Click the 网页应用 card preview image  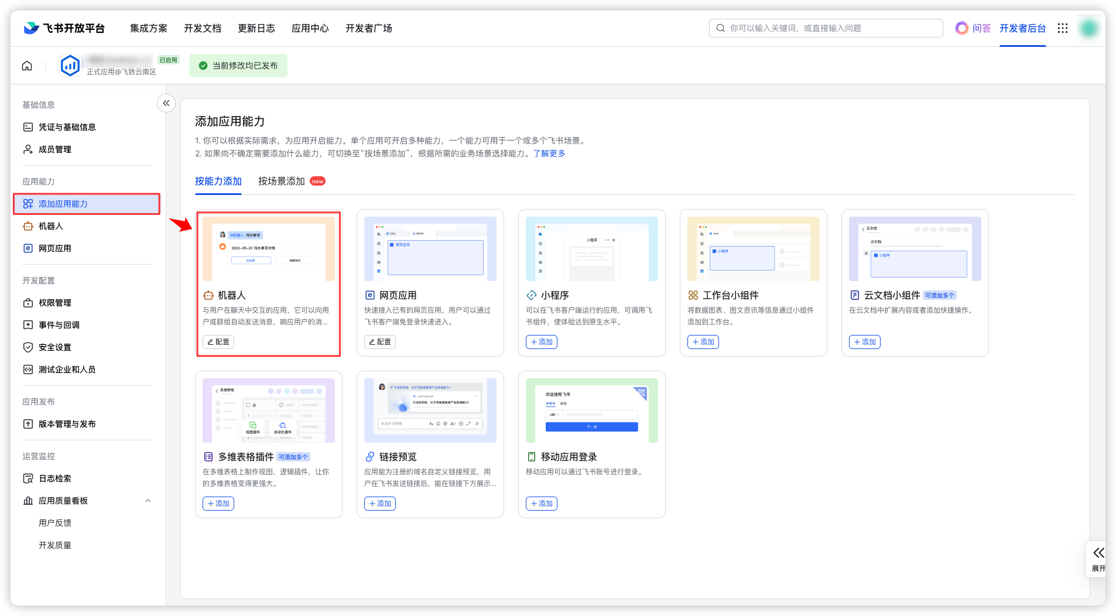(x=430, y=249)
